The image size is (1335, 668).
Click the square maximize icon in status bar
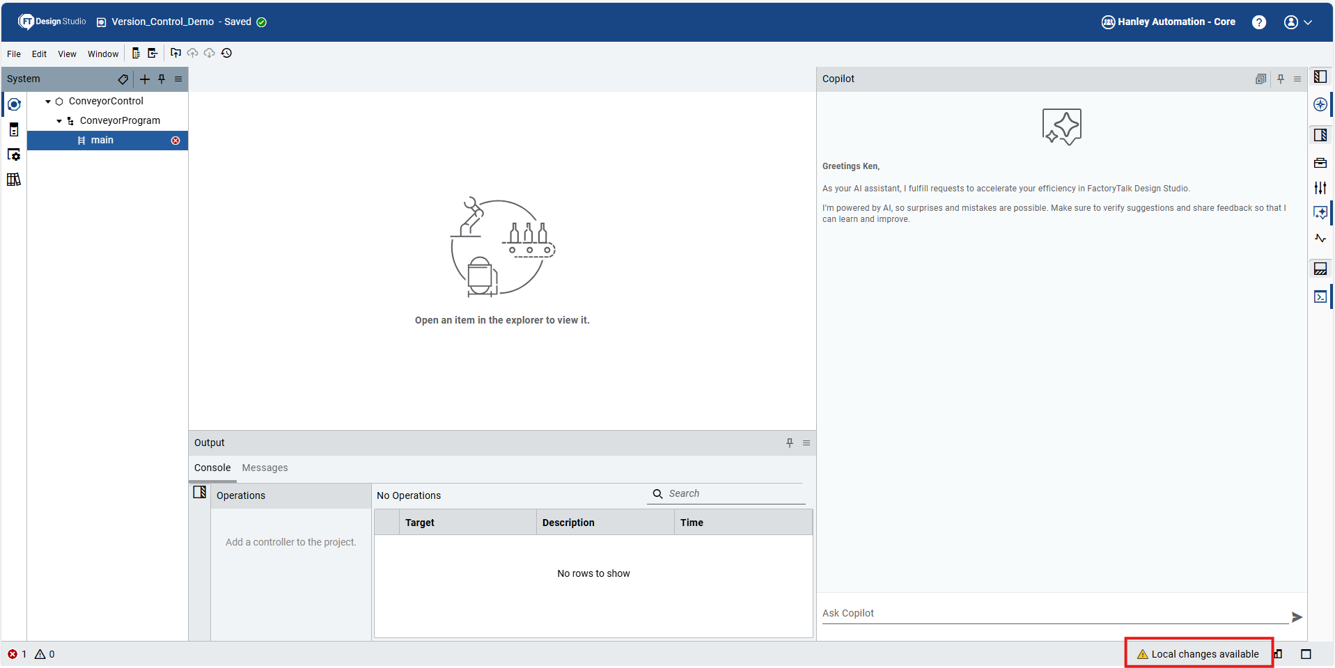[x=1306, y=654]
